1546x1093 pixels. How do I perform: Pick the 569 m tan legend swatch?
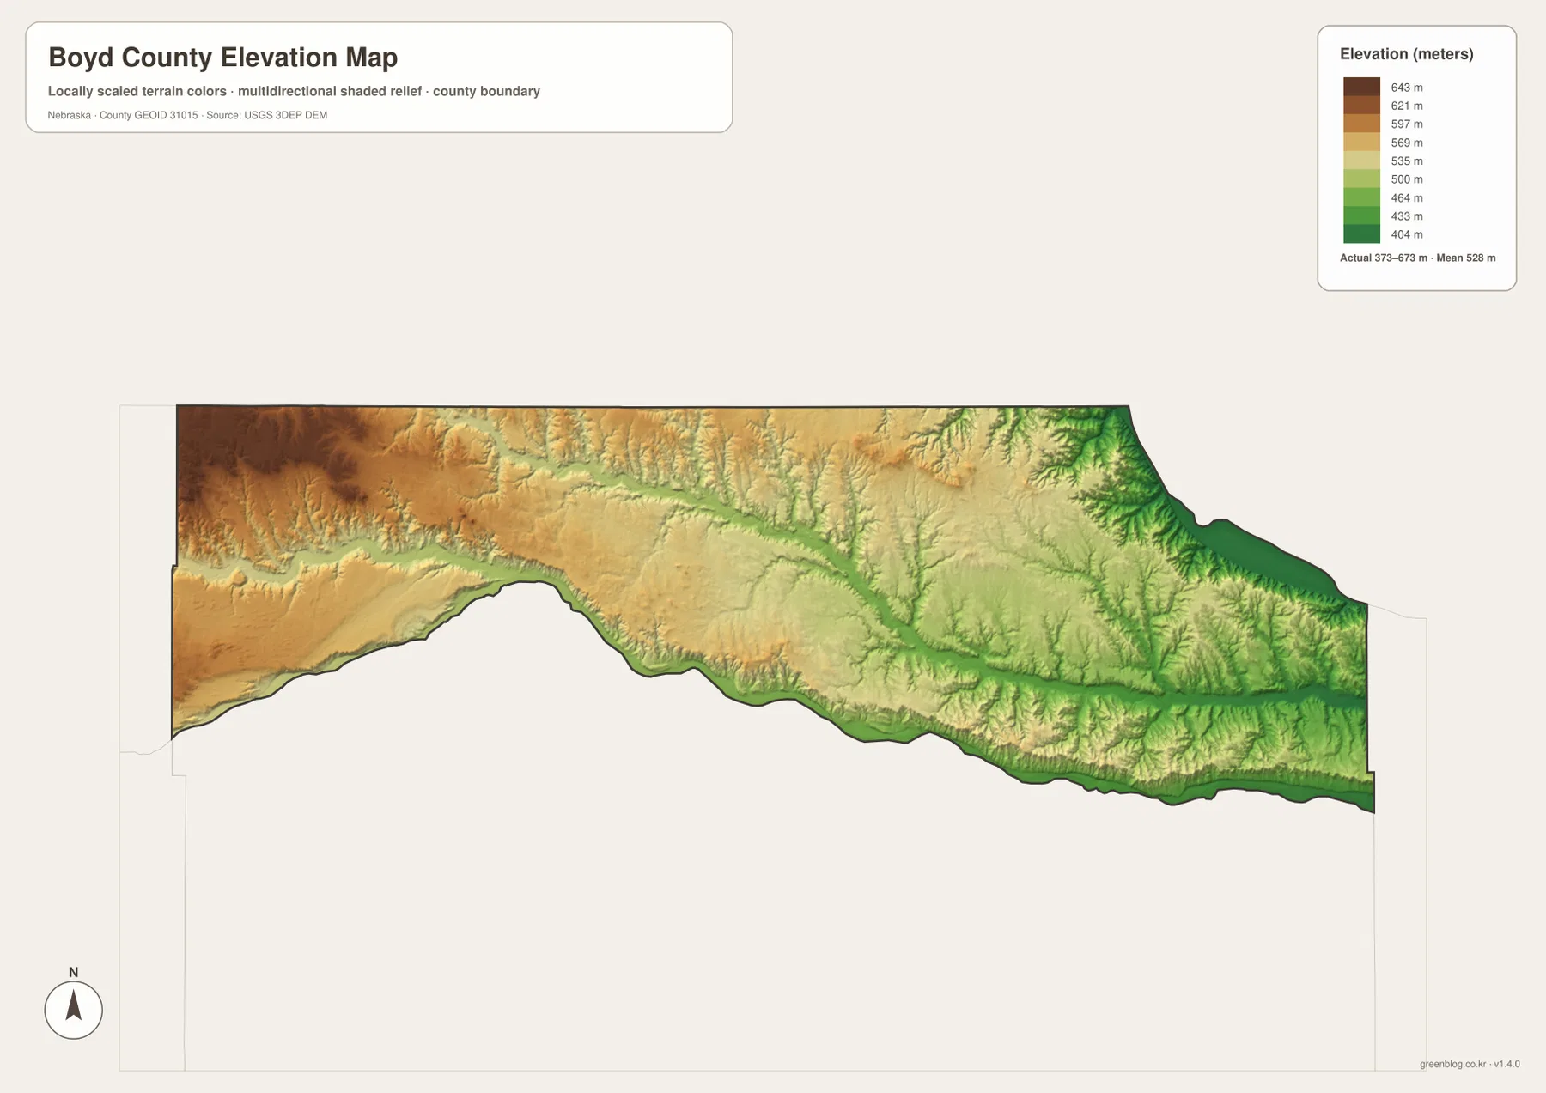1361,143
